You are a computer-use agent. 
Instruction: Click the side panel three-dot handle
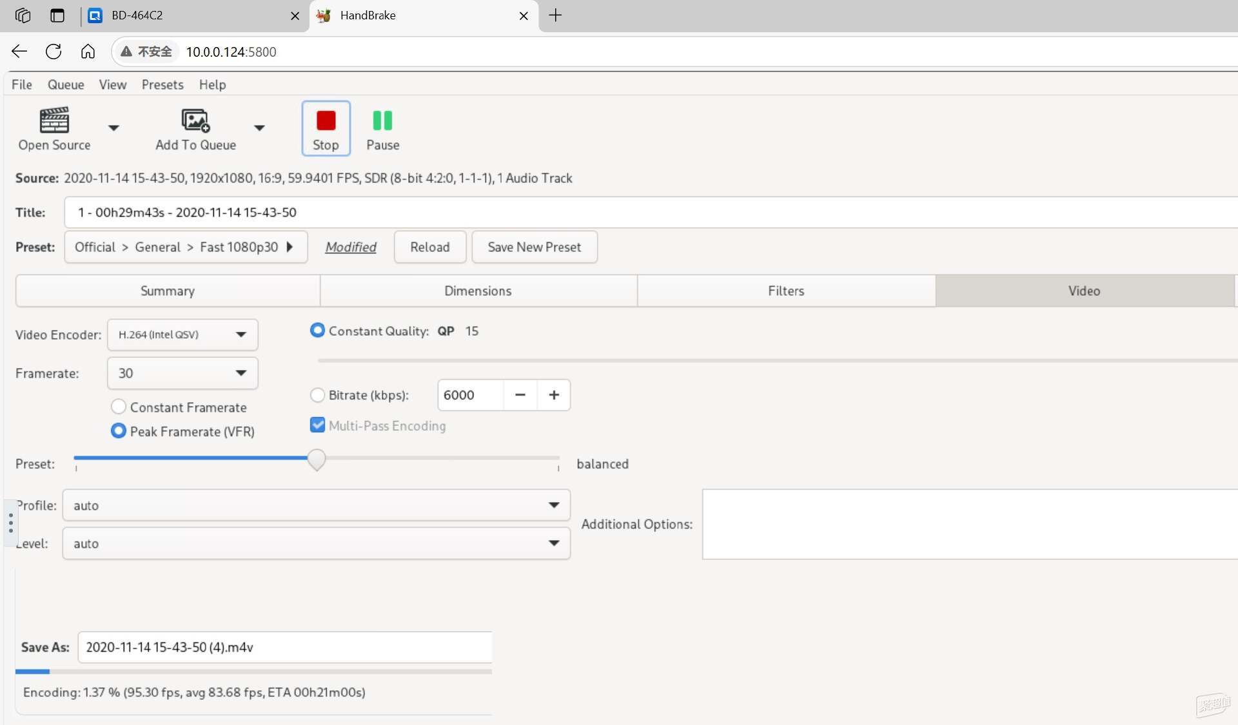pyautogui.click(x=10, y=523)
